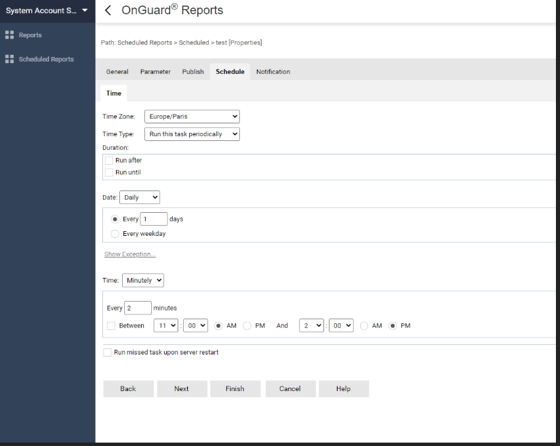560x446 pixels.
Task: Enable the Run after checkbox
Action: pyautogui.click(x=109, y=161)
